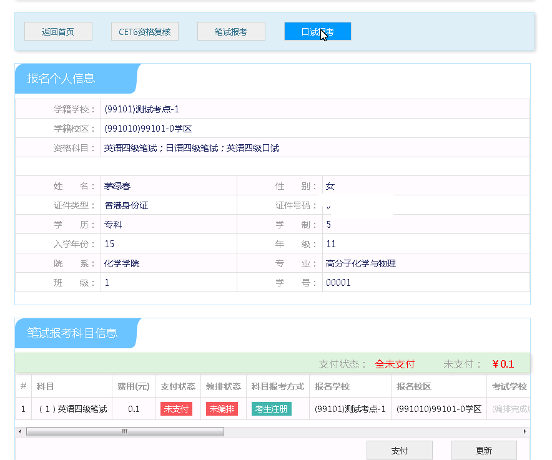
Task: Click the table's horizontal scrollbar thumb
Action: tap(125, 431)
